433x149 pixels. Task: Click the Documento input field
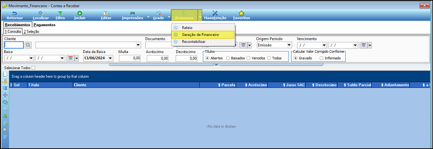click(x=159, y=45)
